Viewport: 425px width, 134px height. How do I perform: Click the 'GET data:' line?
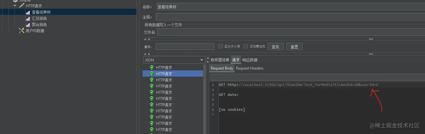229,95
